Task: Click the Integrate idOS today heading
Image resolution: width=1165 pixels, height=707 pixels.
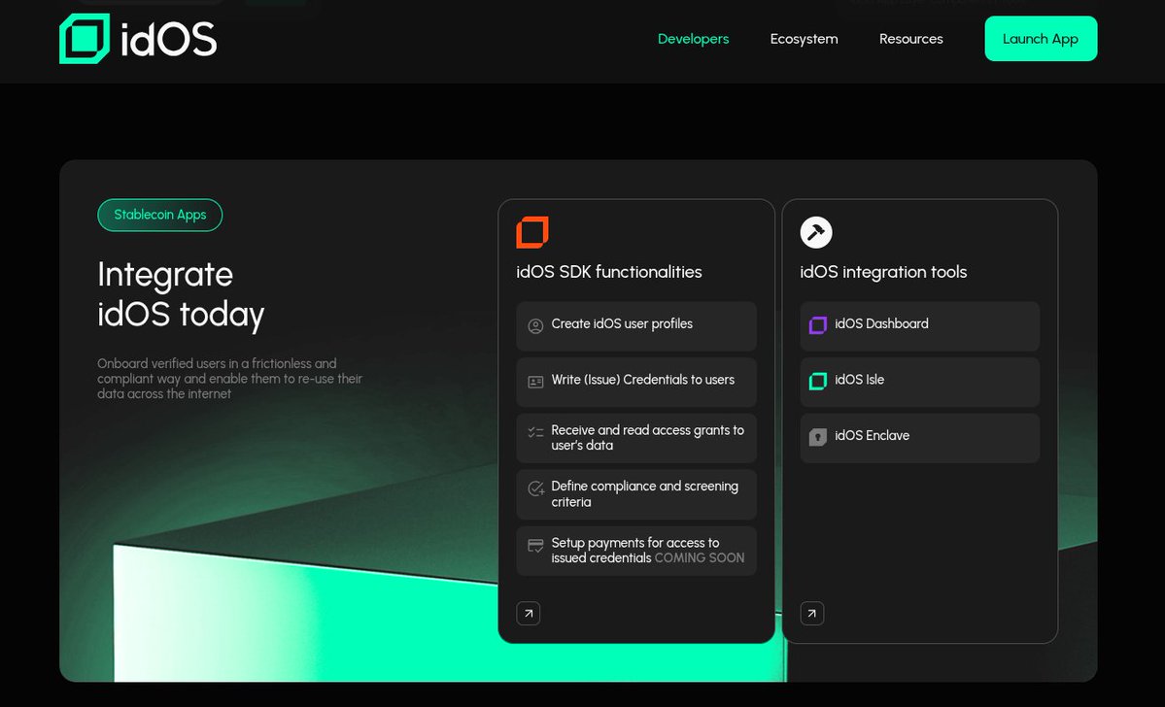Action: point(181,295)
